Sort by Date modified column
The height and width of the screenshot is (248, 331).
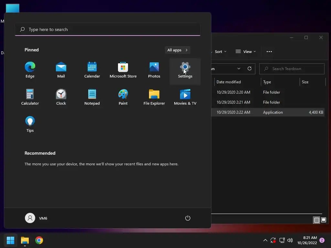(238, 82)
